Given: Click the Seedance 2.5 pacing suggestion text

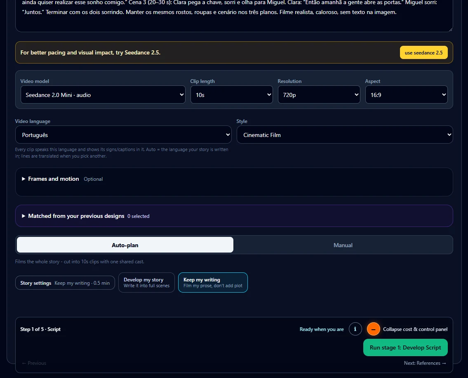Looking at the screenshot, I should [x=90, y=52].
